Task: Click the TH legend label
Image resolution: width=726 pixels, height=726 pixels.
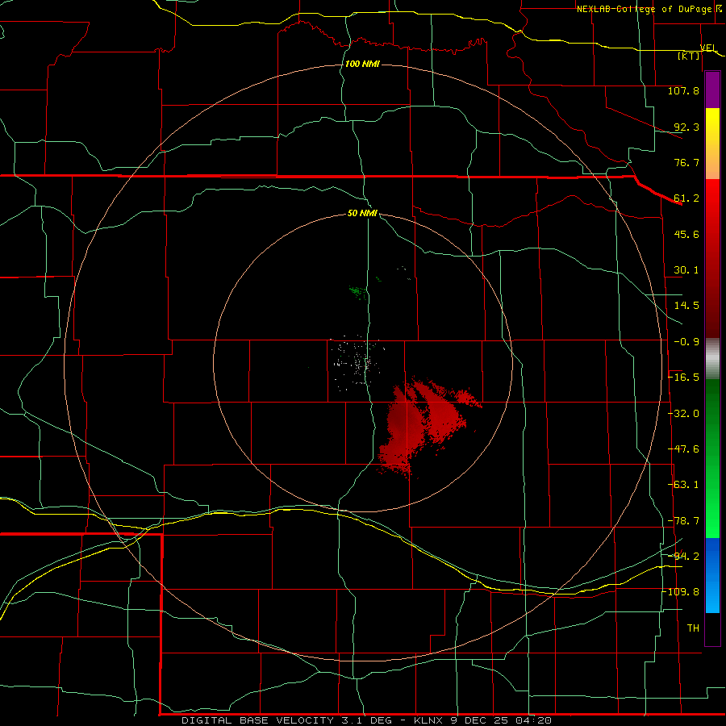Action: tap(693, 628)
